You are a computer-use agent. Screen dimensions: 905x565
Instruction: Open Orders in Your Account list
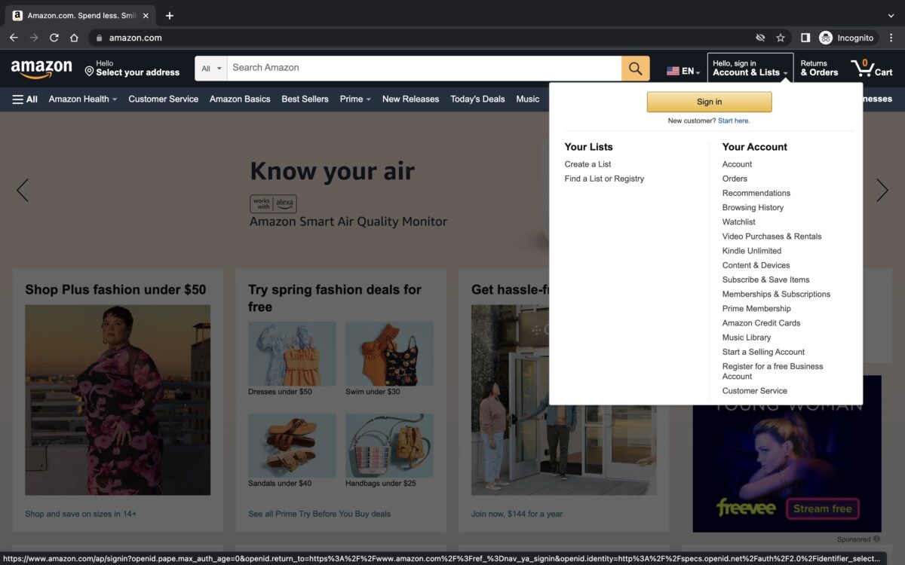pyautogui.click(x=735, y=179)
